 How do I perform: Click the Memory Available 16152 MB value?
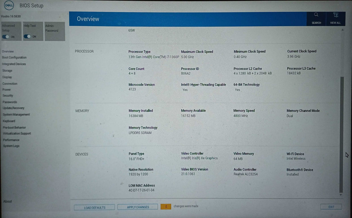point(188,116)
